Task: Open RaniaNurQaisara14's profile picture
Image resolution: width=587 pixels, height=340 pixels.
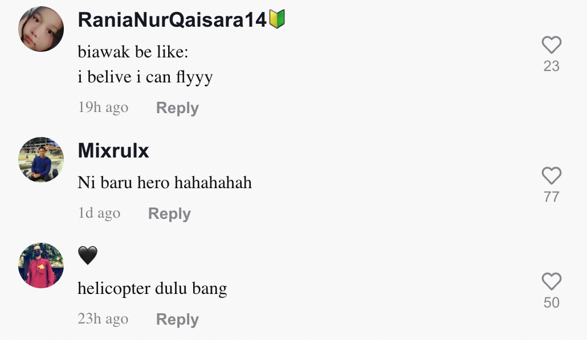Action: click(x=41, y=29)
